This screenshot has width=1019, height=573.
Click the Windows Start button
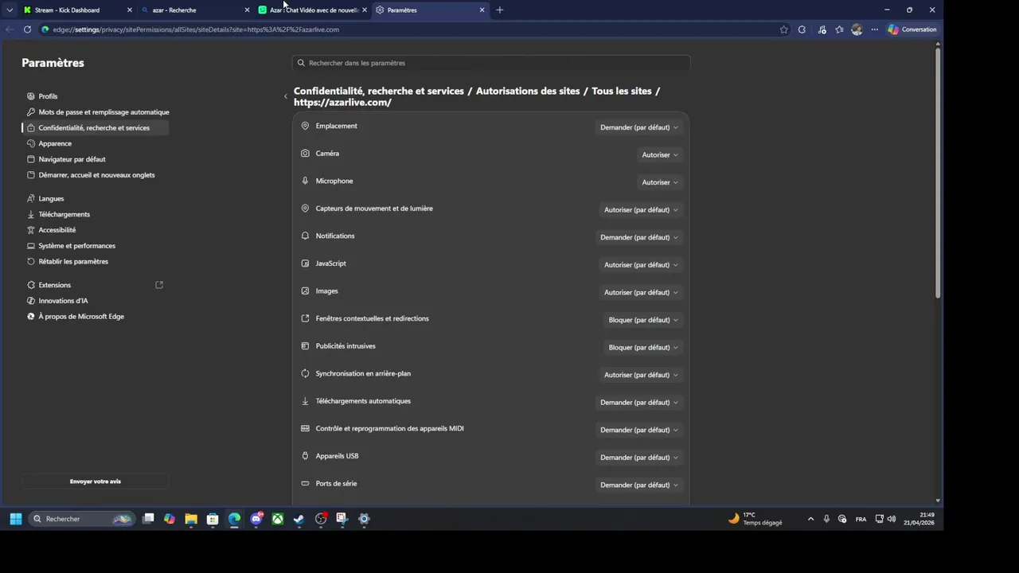pyautogui.click(x=16, y=519)
